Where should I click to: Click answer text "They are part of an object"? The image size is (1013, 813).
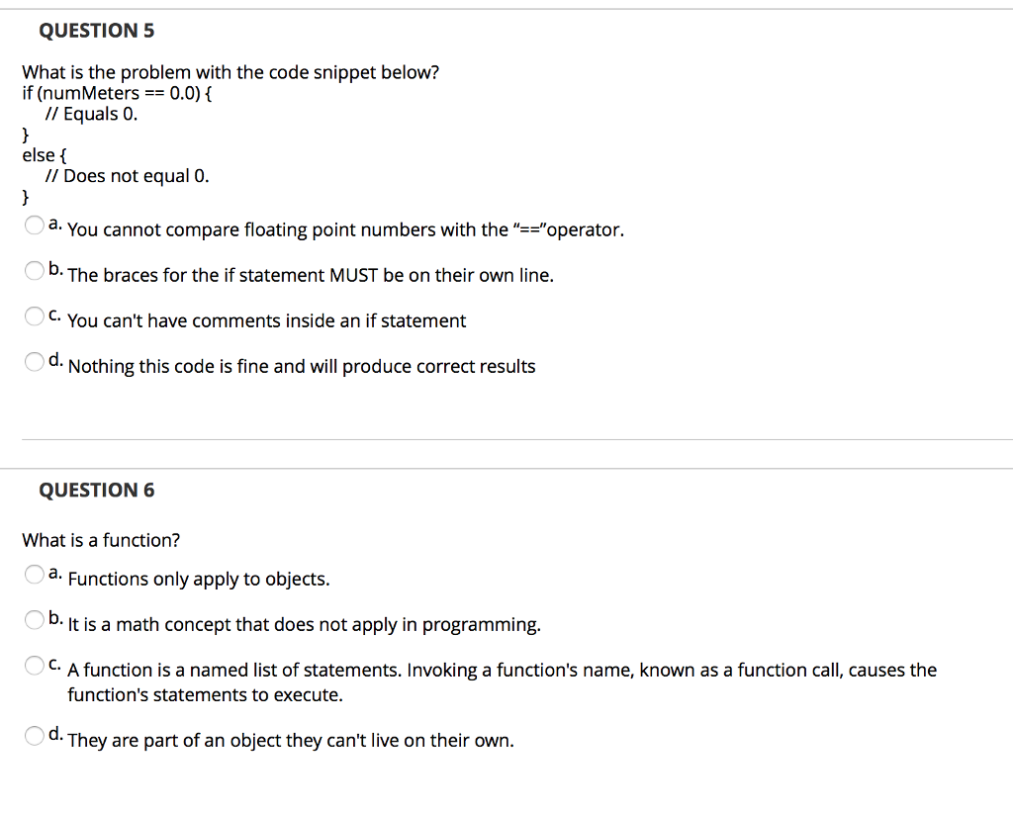pos(291,741)
